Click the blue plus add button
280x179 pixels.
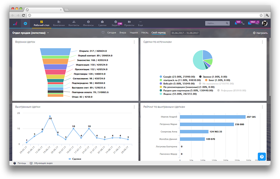(x=25, y=23)
